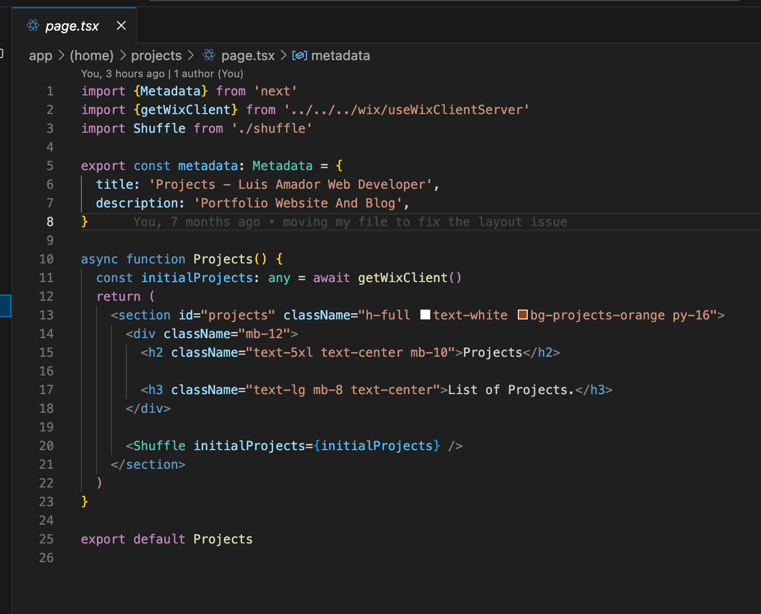The height and width of the screenshot is (614, 761).
Task: Open the '1 author (You)' CodeLens
Action: 208,74
